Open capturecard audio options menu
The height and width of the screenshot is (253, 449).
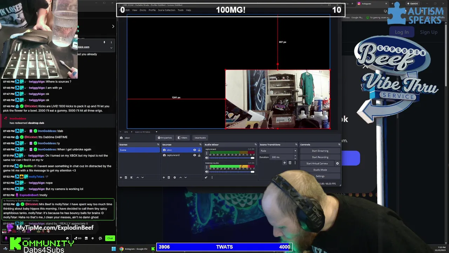click(x=207, y=153)
